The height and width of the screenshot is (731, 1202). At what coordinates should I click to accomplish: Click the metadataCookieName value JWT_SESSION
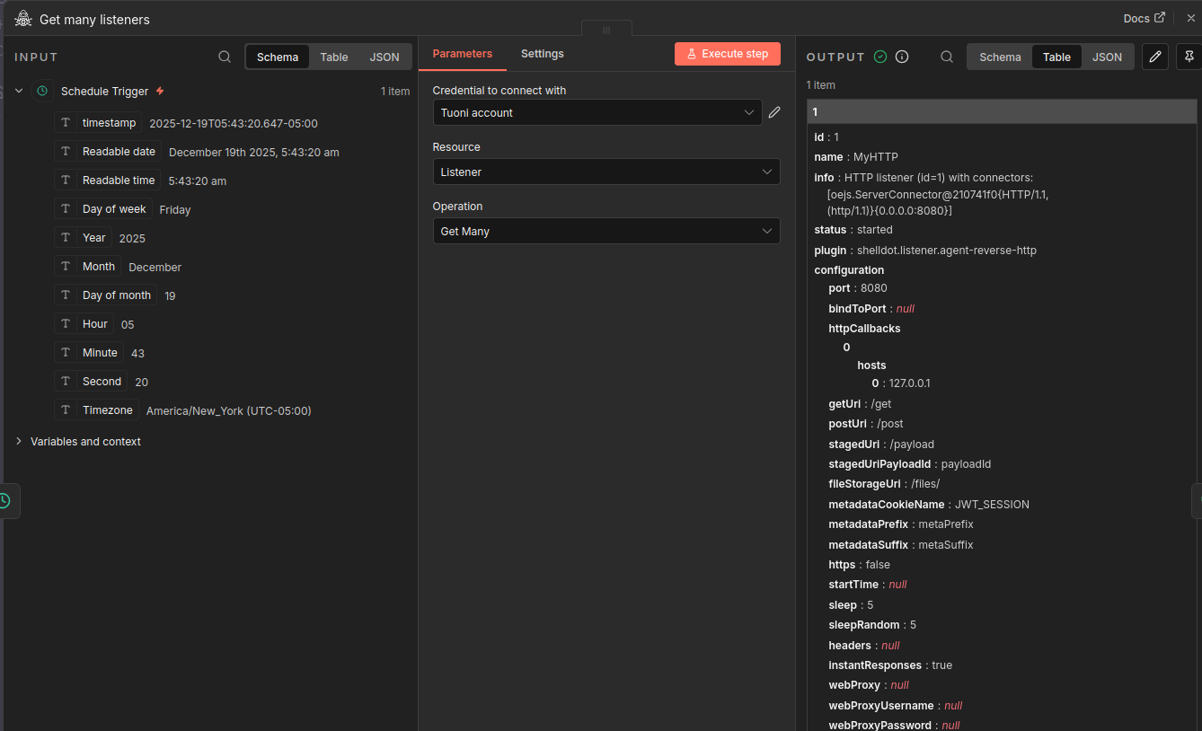(992, 504)
